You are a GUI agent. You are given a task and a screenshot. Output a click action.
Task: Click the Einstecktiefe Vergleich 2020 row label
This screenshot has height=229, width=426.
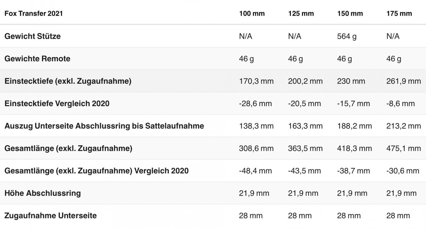point(57,103)
